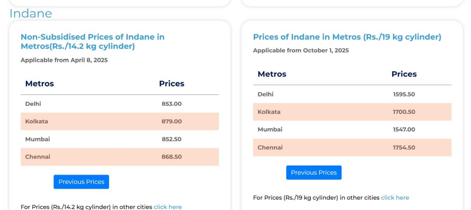Click Previous Prices button under 14.2 kg table
The image size is (471, 210).
[81, 182]
